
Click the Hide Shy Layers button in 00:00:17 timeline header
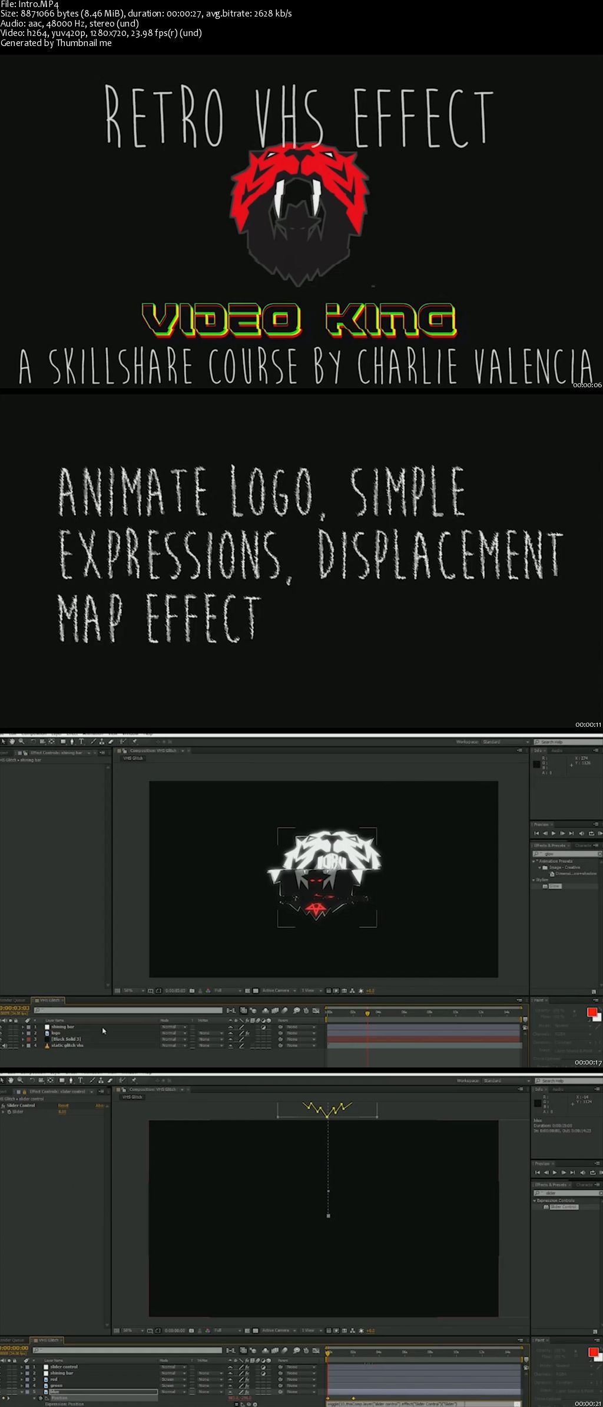pyautogui.click(x=266, y=1010)
